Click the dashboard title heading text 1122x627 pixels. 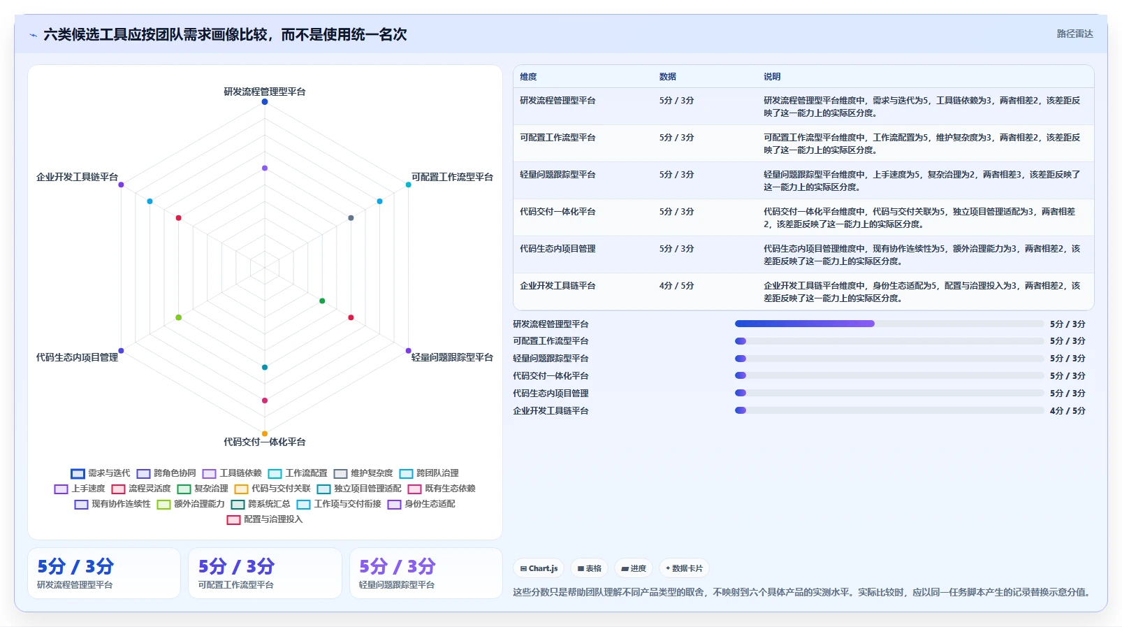pos(225,34)
